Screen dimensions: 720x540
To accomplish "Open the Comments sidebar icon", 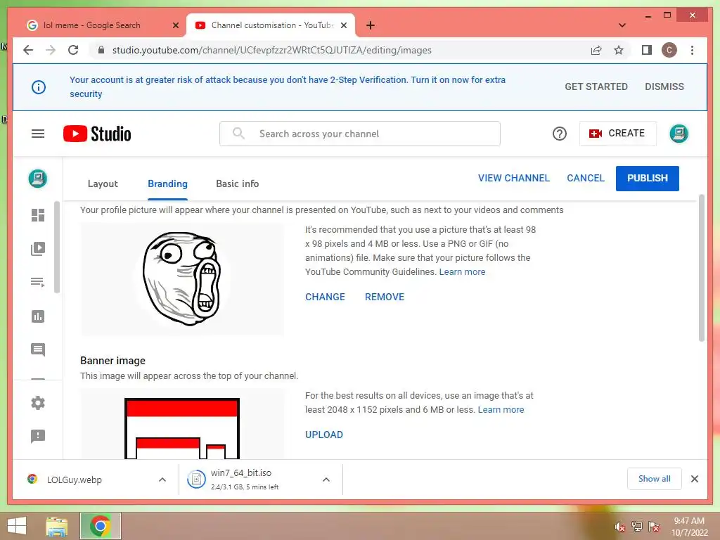I will [x=38, y=349].
